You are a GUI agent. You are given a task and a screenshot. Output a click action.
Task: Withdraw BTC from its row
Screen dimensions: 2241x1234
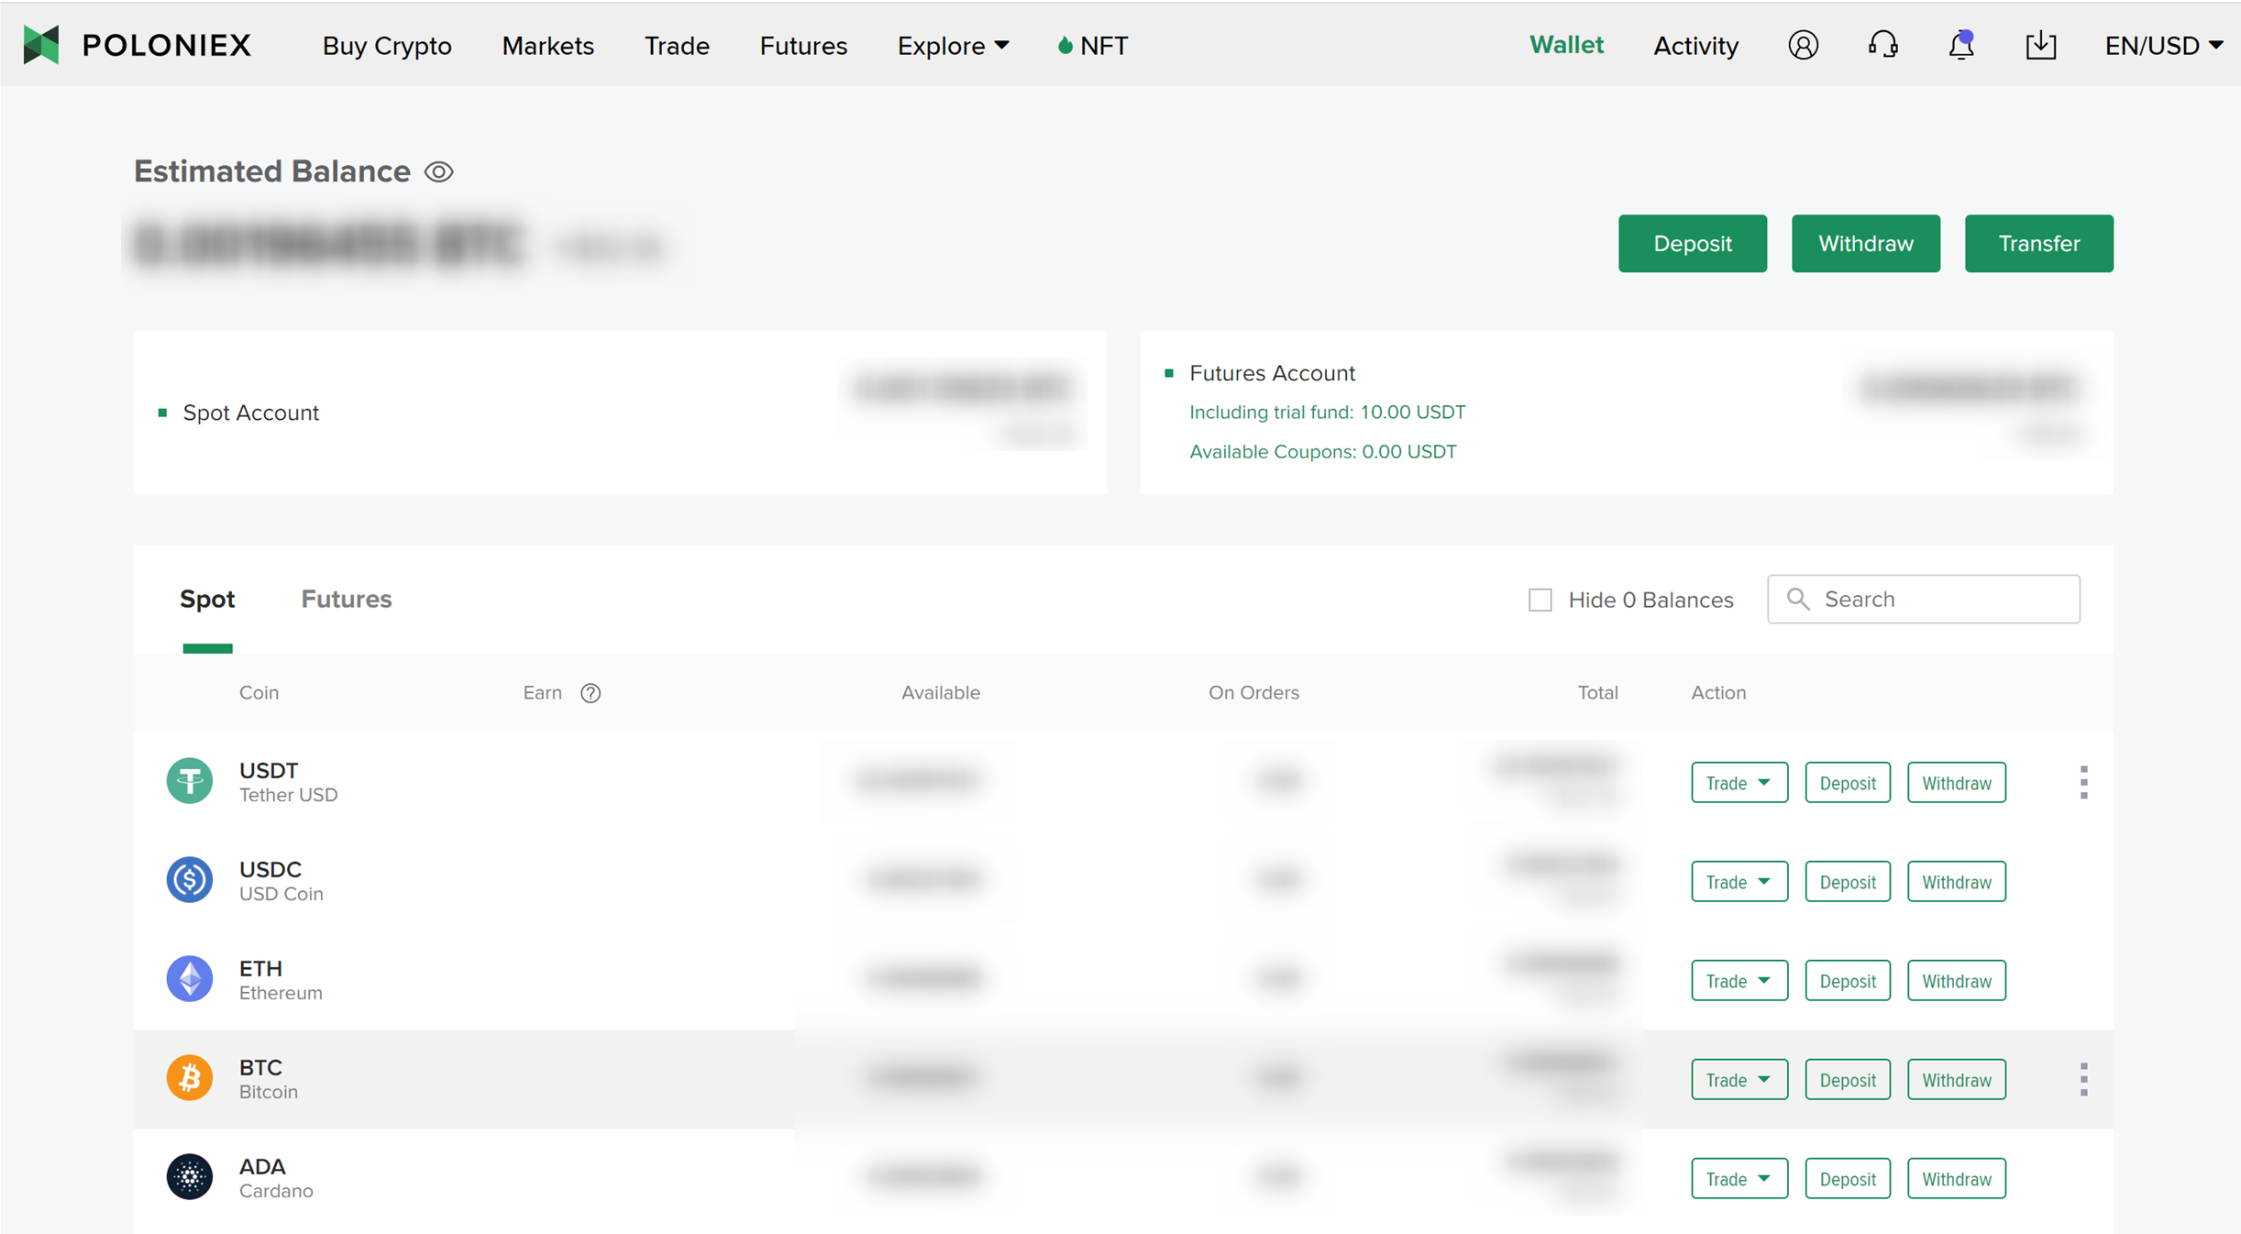click(1957, 1079)
